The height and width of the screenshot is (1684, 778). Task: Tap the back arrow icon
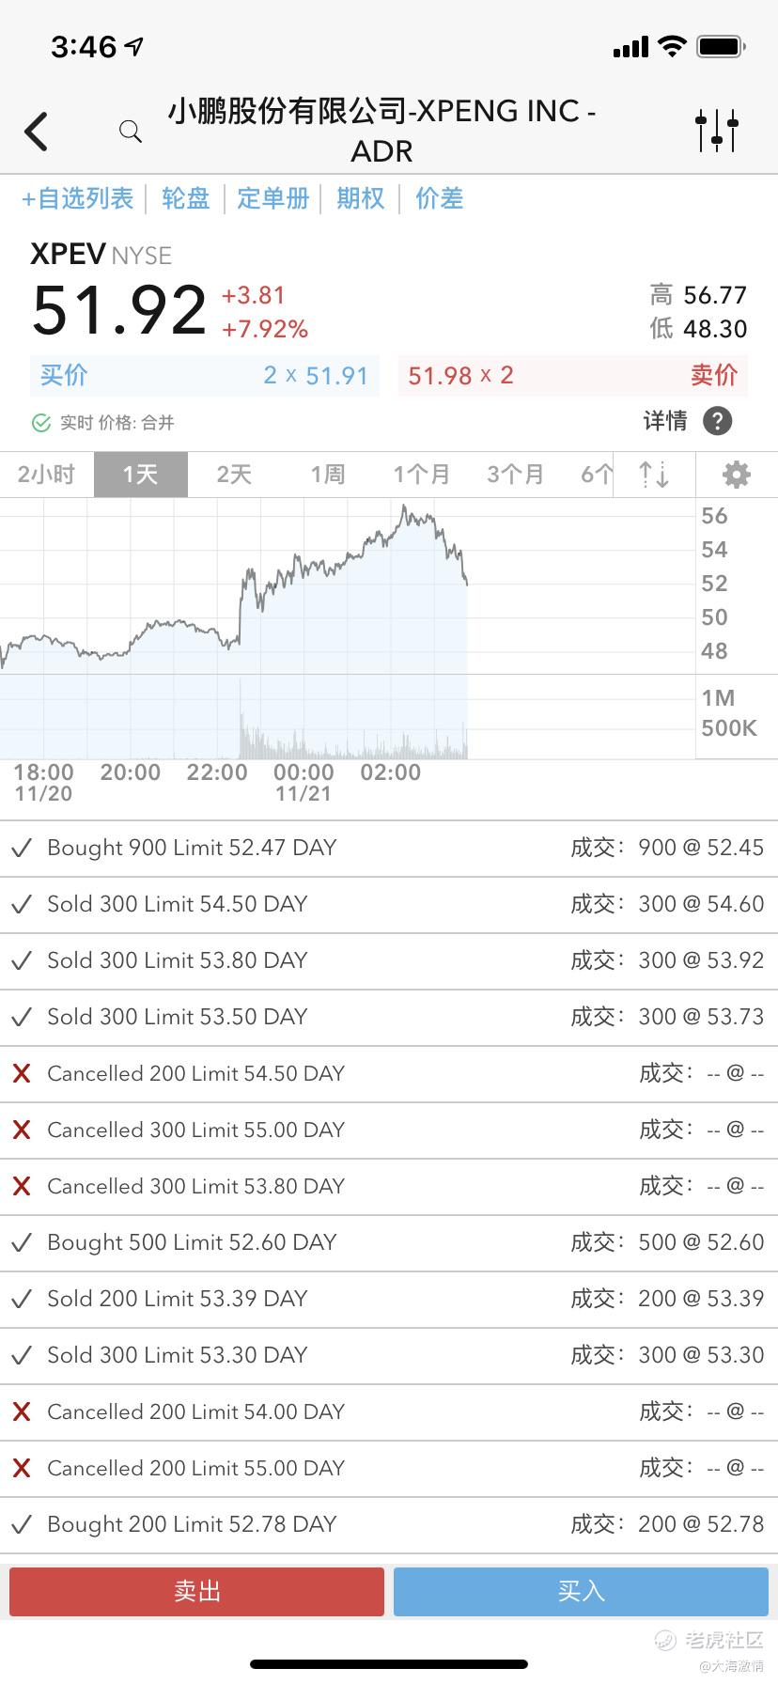[x=37, y=132]
